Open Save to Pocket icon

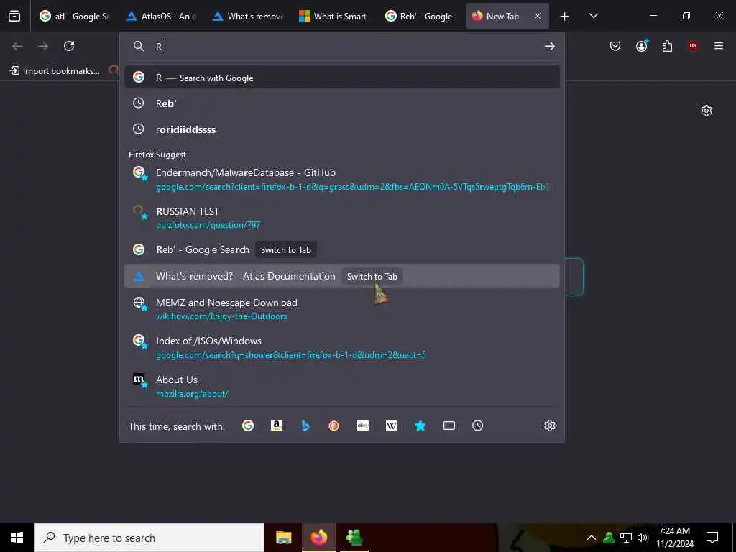615,46
